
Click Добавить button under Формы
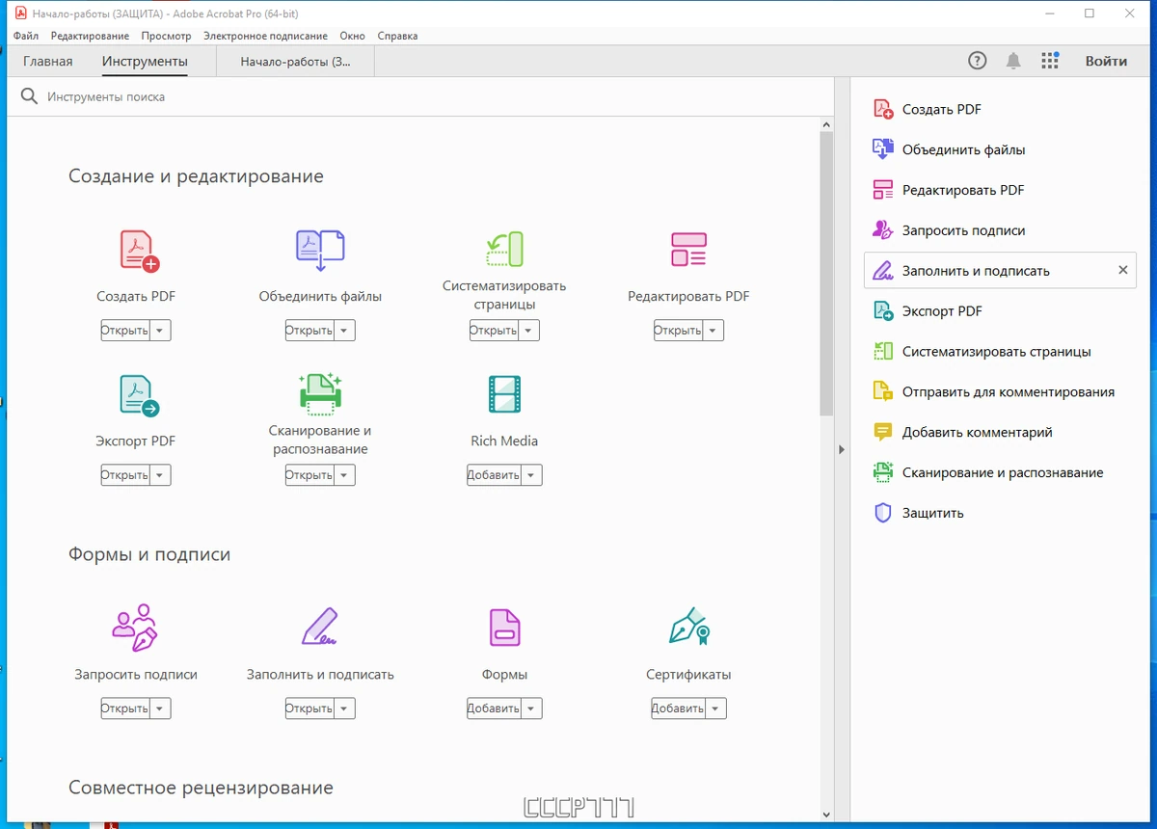pyautogui.click(x=495, y=709)
